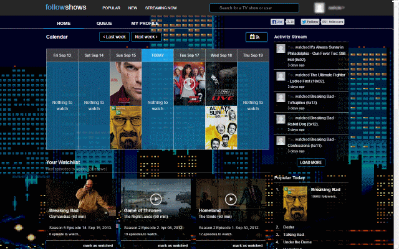Open the Breaking Bad To'hajiilee activity link
The height and width of the screenshot is (249, 399).
(x=312, y=100)
